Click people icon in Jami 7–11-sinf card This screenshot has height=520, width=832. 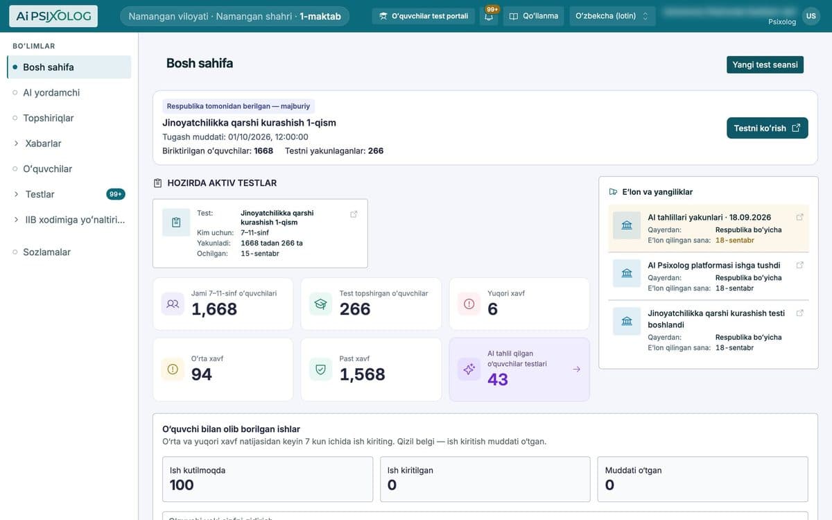[173, 304]
